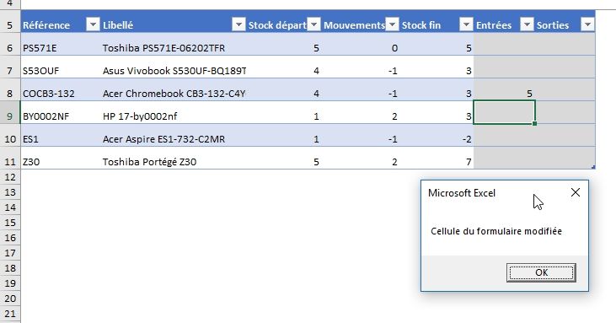Click the table resize handle after the Z30 row
This screenshot has width=616, height=323.
[x=593, y=167]
